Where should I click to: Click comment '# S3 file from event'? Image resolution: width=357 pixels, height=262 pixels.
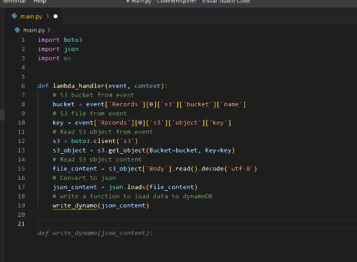pyautogui.click(x=90, y=114)
